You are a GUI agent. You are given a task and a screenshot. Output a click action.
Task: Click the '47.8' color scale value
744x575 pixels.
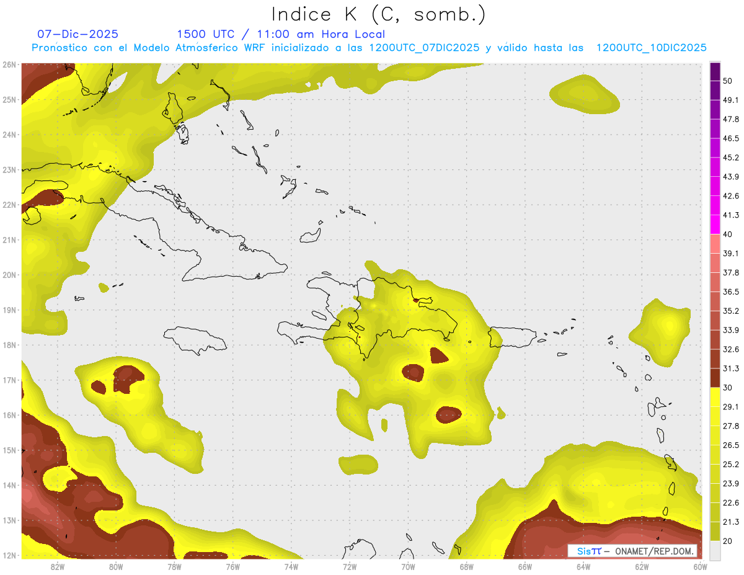731,119
